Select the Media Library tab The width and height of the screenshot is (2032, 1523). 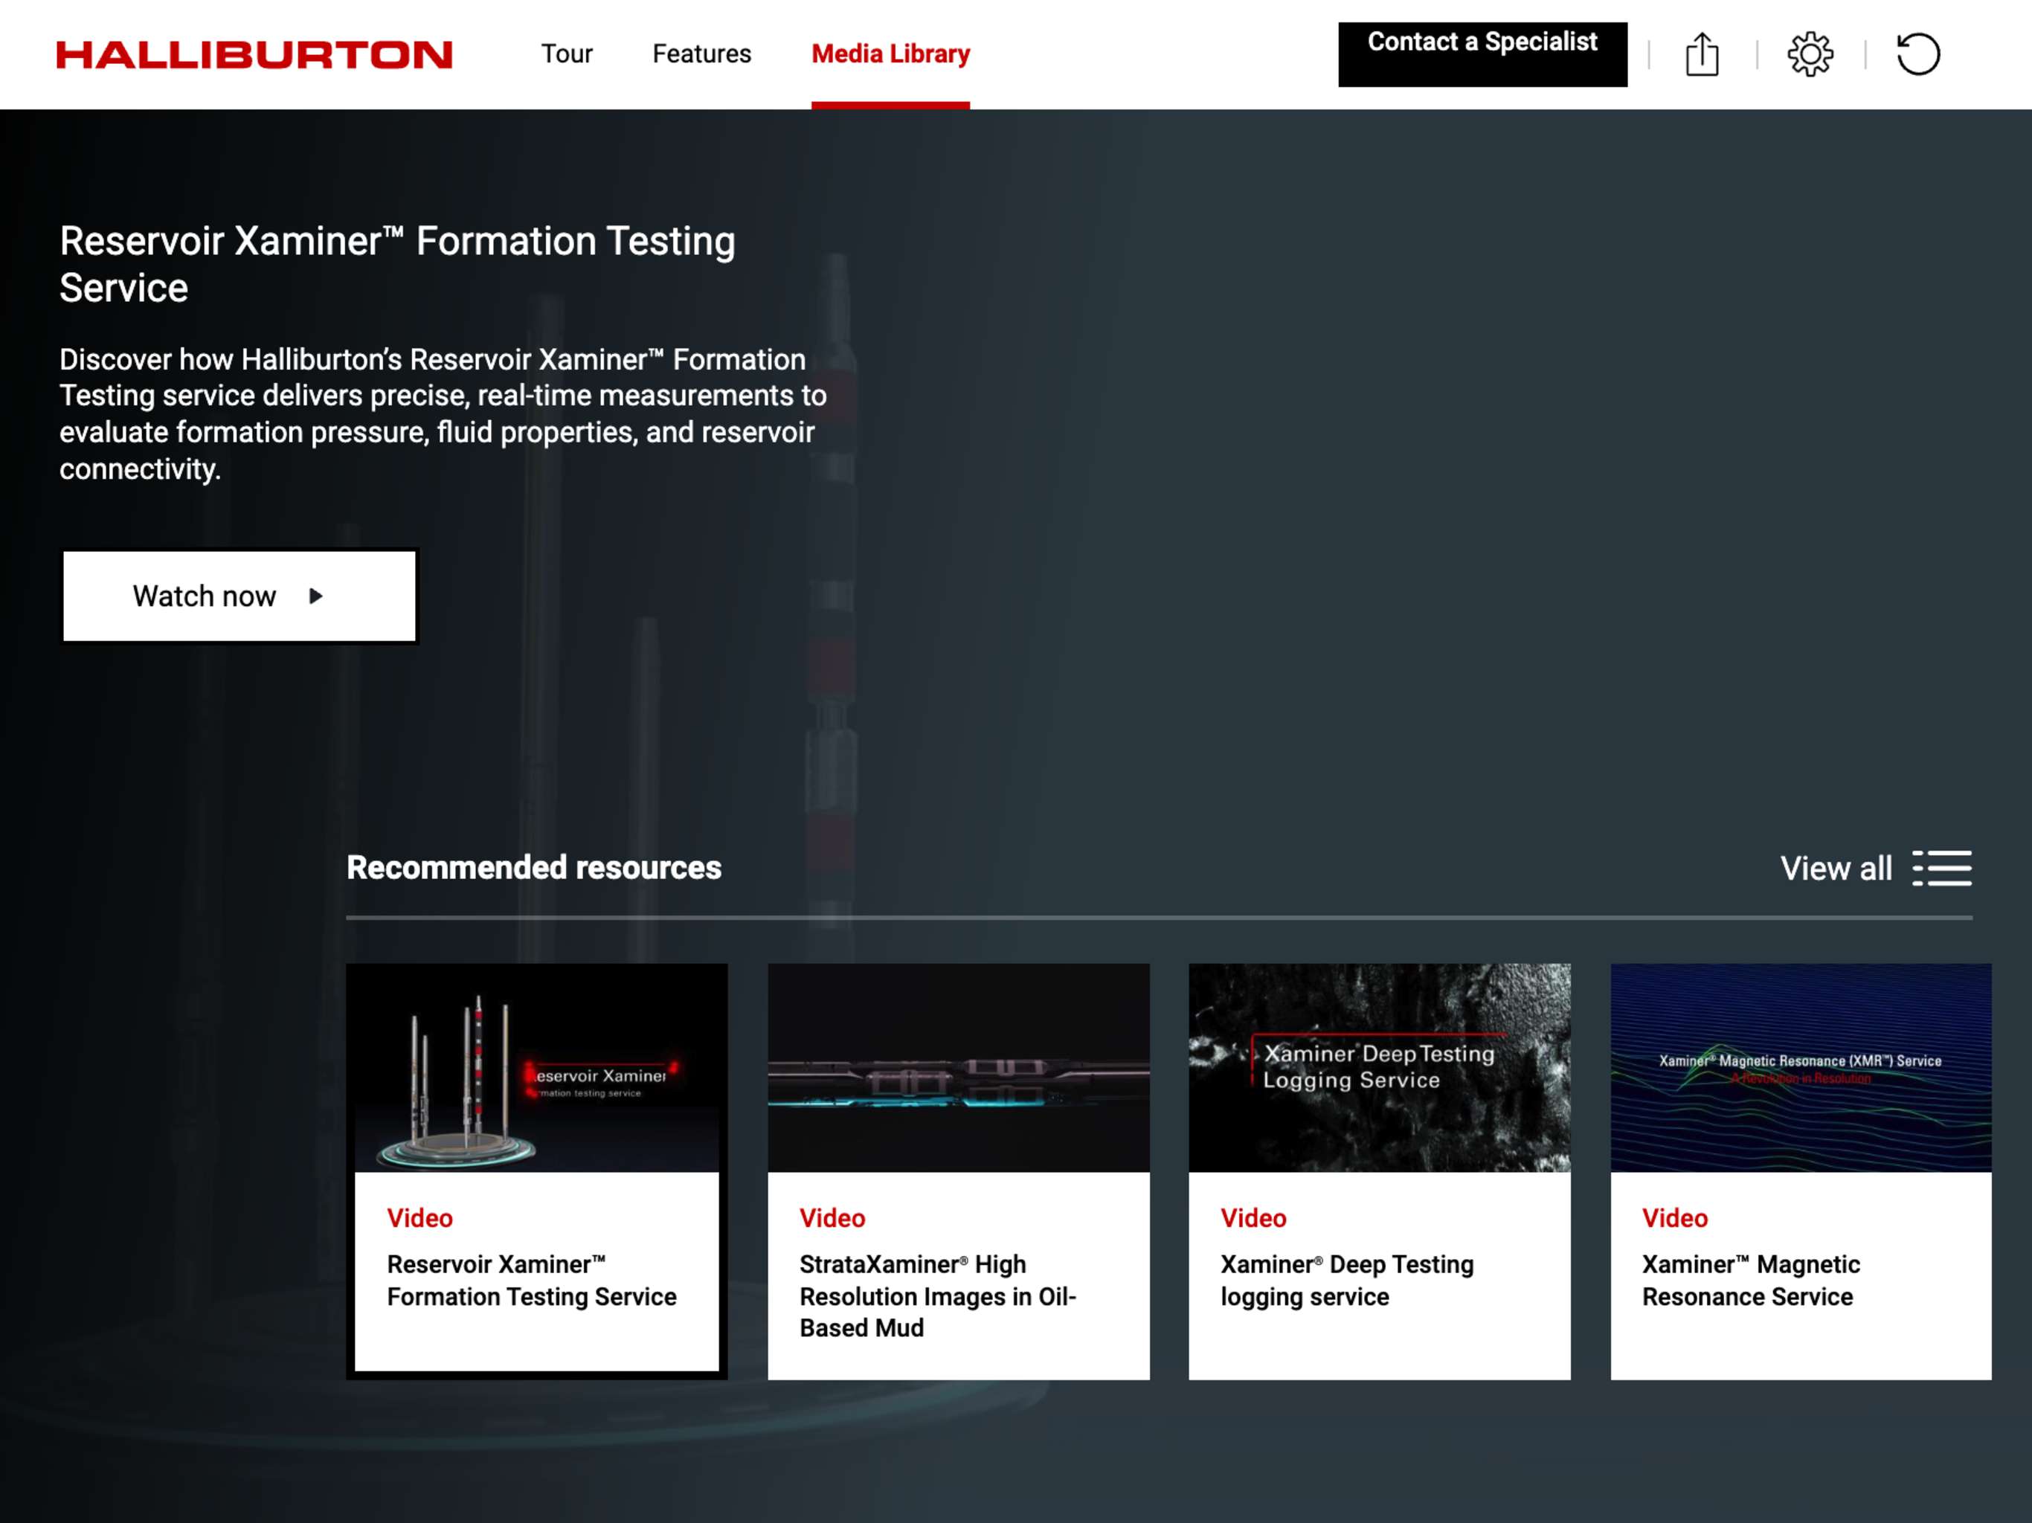(890, 54)
